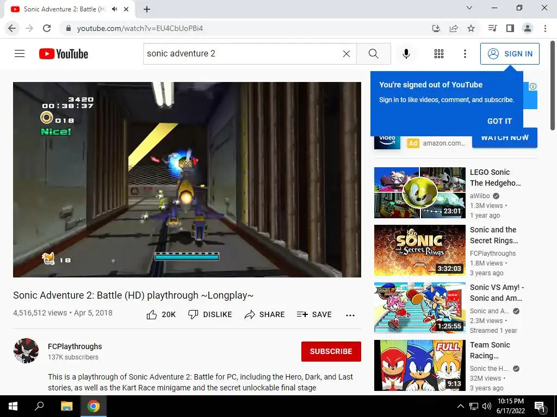557x417 pixels.
Task: Like the video using thumbs-up icon
Action: 152,314
